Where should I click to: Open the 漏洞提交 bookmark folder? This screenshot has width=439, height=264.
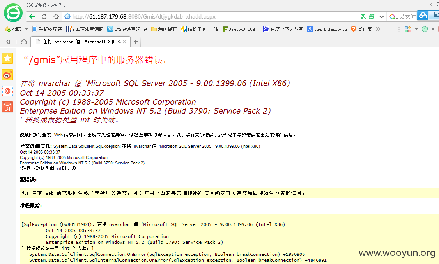pos(164,29)
